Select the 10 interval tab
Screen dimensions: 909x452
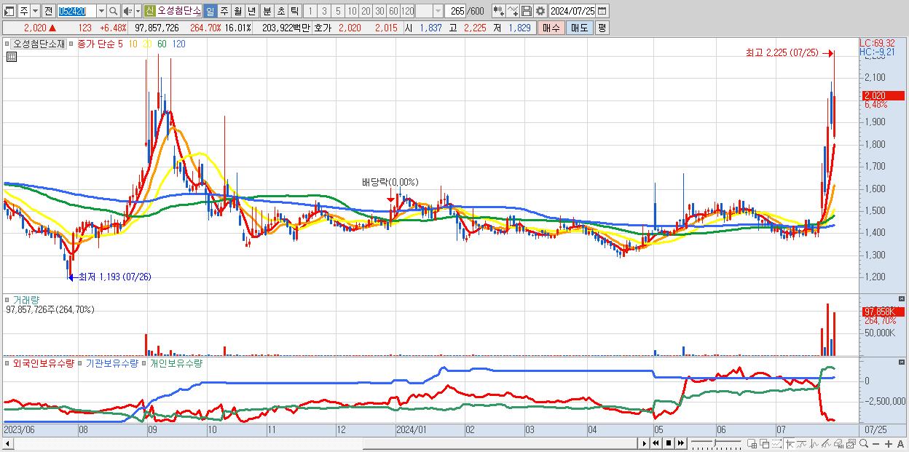click(352, 11)
